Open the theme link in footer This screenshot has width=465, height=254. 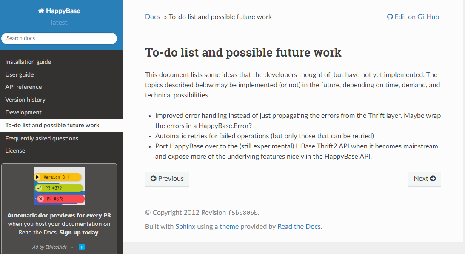pyautogui.click(x=229, y=227)
